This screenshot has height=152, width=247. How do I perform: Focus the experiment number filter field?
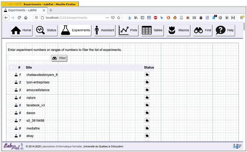tap(29, 58)
